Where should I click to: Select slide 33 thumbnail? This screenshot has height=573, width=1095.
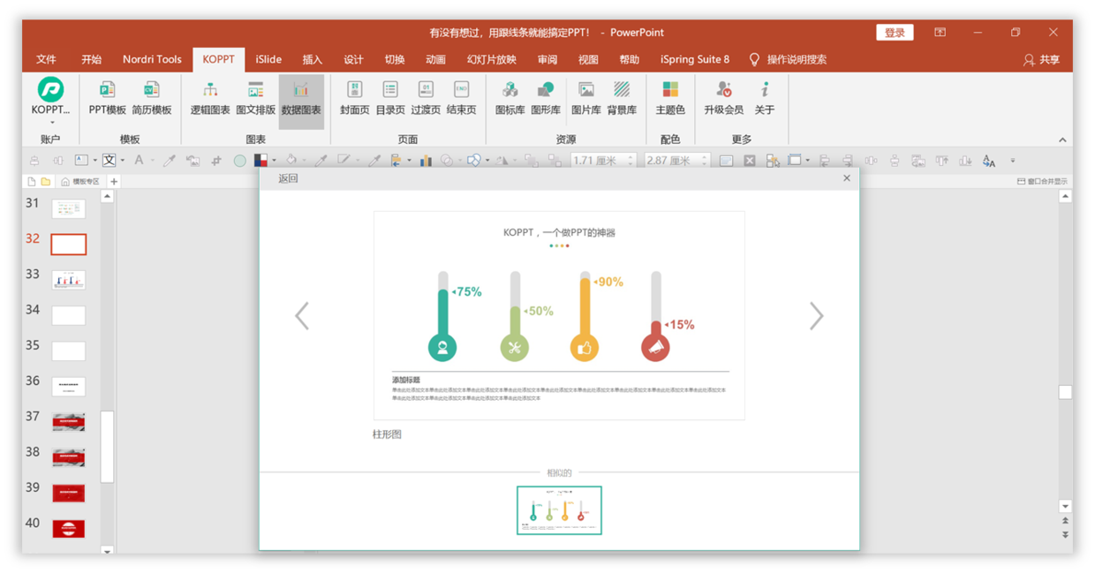(68, 280)
